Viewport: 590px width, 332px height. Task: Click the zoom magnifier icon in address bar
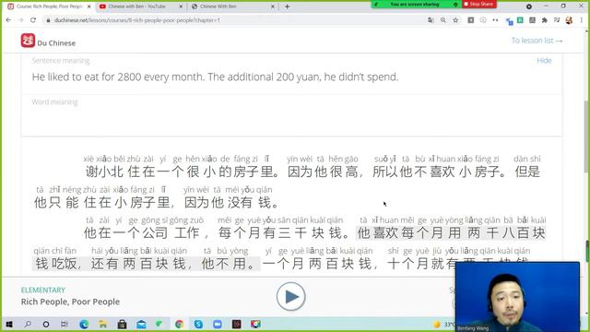pyautogui.click(x=443, y=20)
